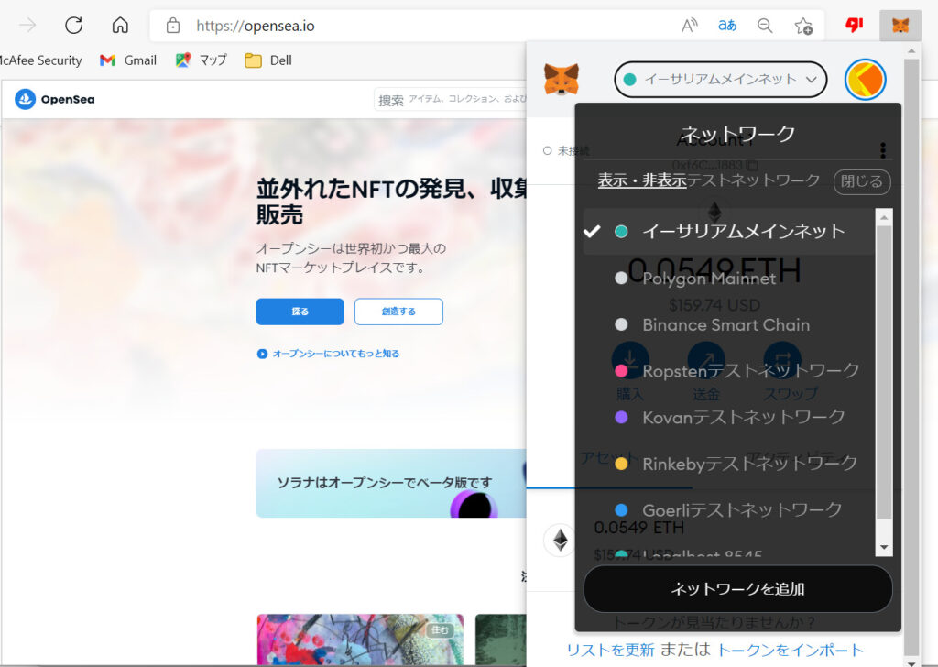
Task: Switch to Polygon Mainnet network
Action: click(728, 279)
